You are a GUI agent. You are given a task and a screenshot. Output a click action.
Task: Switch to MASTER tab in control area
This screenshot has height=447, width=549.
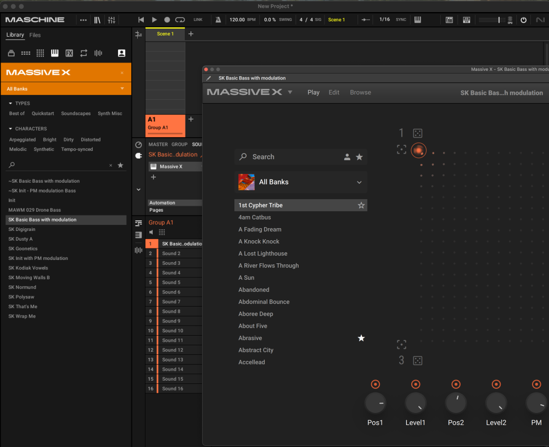click(x=158, y=144)
